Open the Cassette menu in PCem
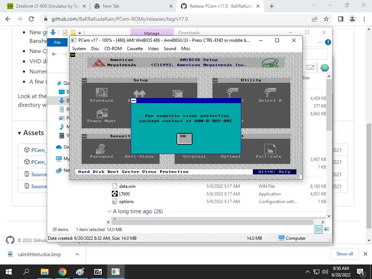The height and width of the screenshot is (279, 372). (135, 48)
